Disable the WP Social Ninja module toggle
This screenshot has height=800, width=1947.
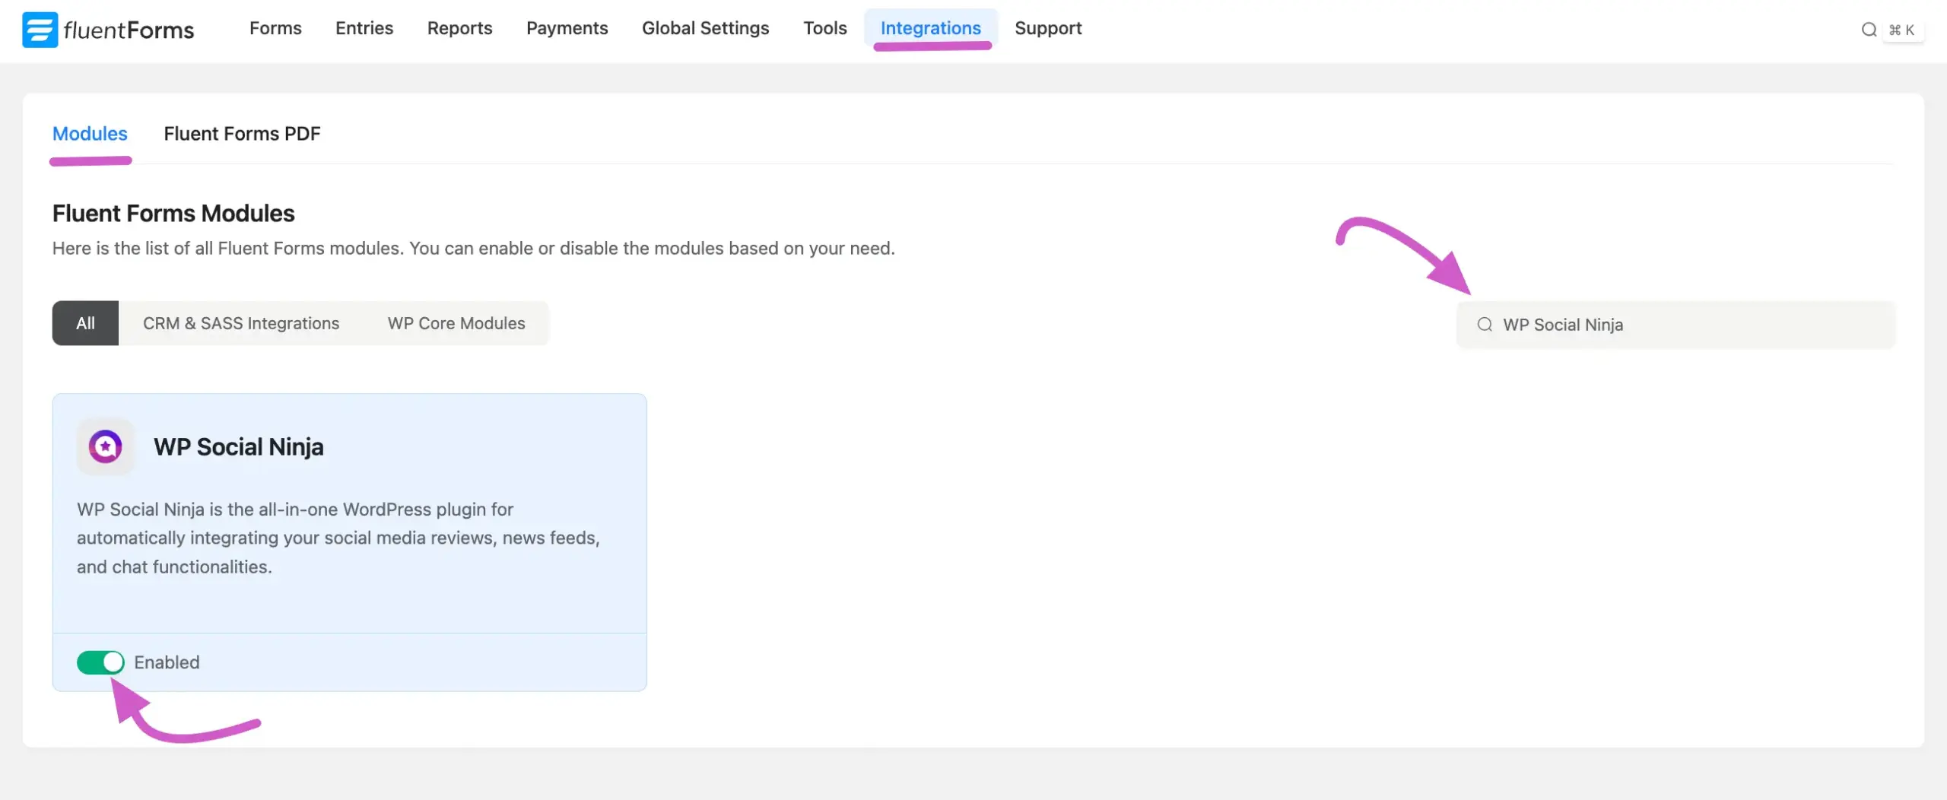[x=100, y=662]
